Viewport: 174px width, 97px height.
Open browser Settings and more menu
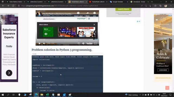point(171,6)
